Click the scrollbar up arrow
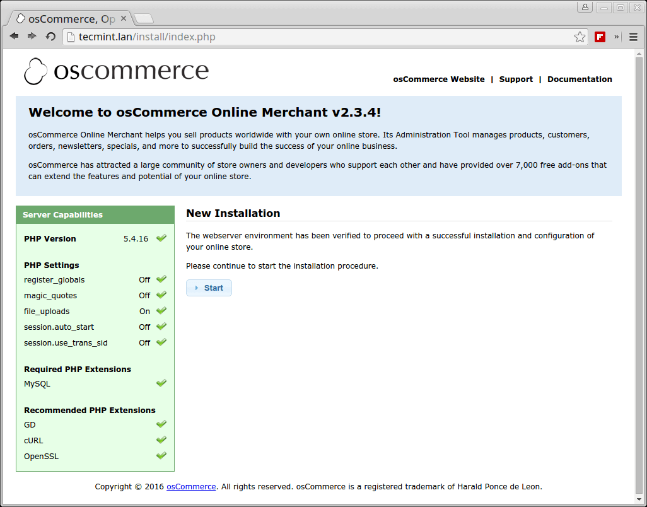This screenshot has height=507, width=647. pos(639,54)
